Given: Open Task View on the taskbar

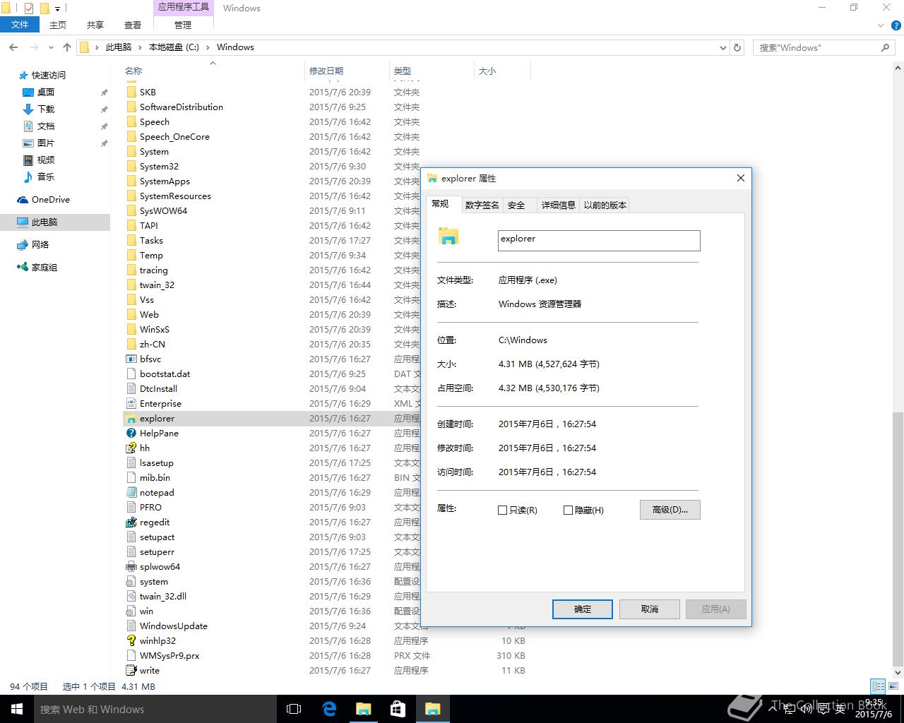Looking at the screenshot, I should (x=294, y=709).
